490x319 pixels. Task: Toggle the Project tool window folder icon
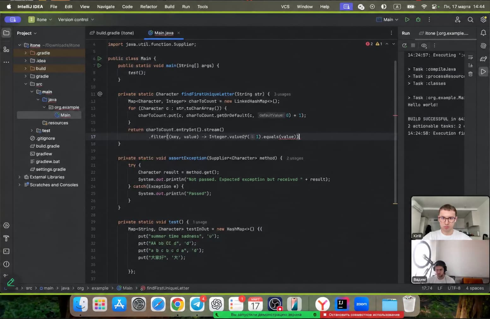click(x=6, y=33)
